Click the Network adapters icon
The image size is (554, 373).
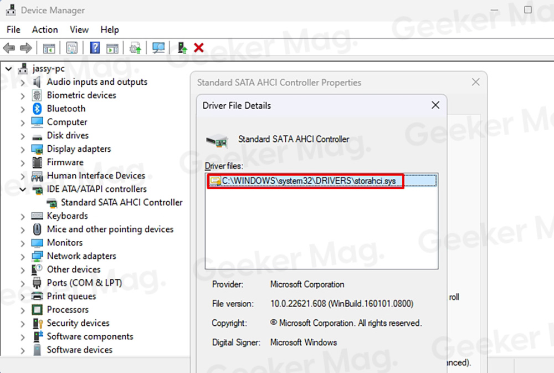[x=37, y=256]
